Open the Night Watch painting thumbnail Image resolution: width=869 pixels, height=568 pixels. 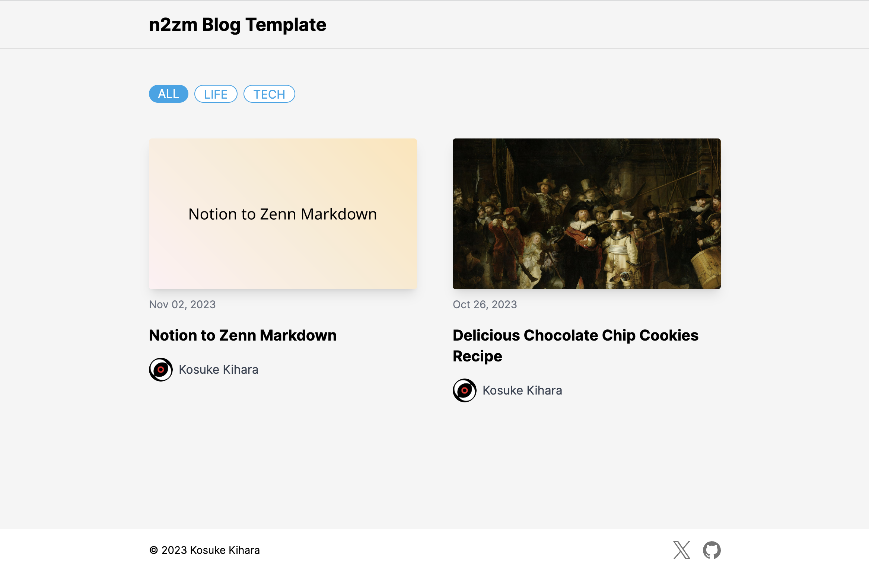click(x=587, y=214)
